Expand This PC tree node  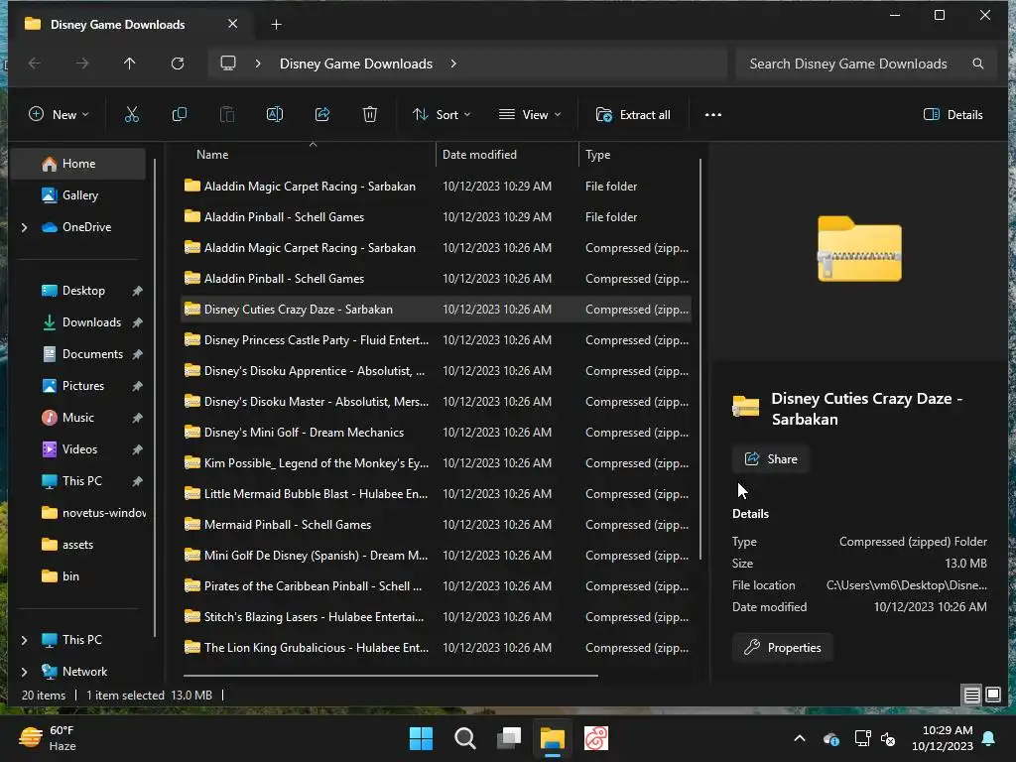25,640
